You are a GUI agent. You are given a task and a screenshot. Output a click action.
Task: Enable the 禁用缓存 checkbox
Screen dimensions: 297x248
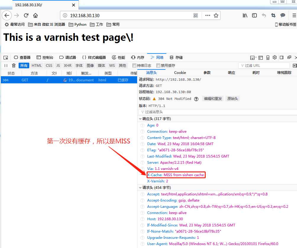tap(158, 66)
